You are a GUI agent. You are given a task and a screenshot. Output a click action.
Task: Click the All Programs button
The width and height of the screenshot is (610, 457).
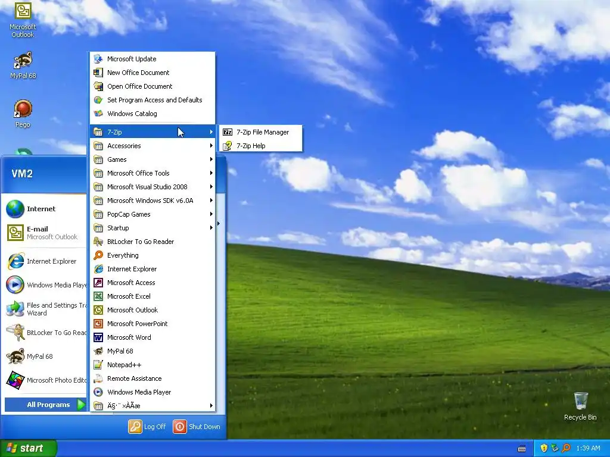[45, 405]
